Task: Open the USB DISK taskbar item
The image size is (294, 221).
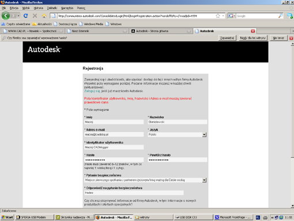Action: [194, 218]
